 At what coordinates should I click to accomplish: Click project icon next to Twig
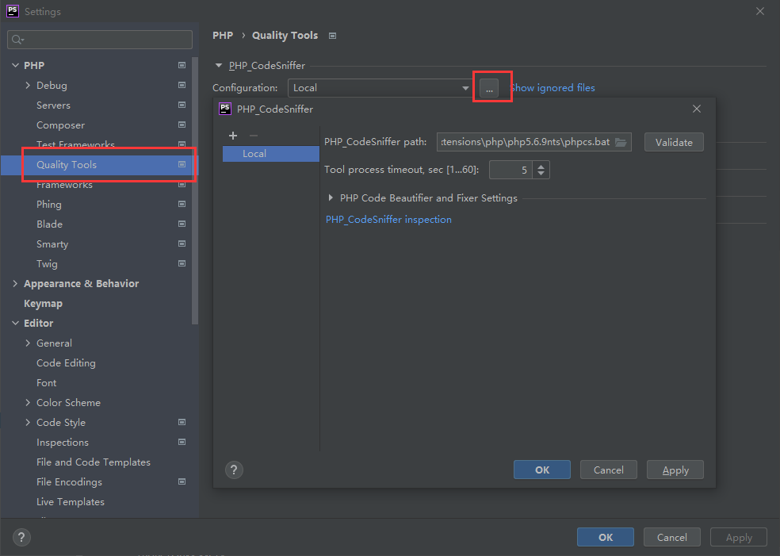182,263
